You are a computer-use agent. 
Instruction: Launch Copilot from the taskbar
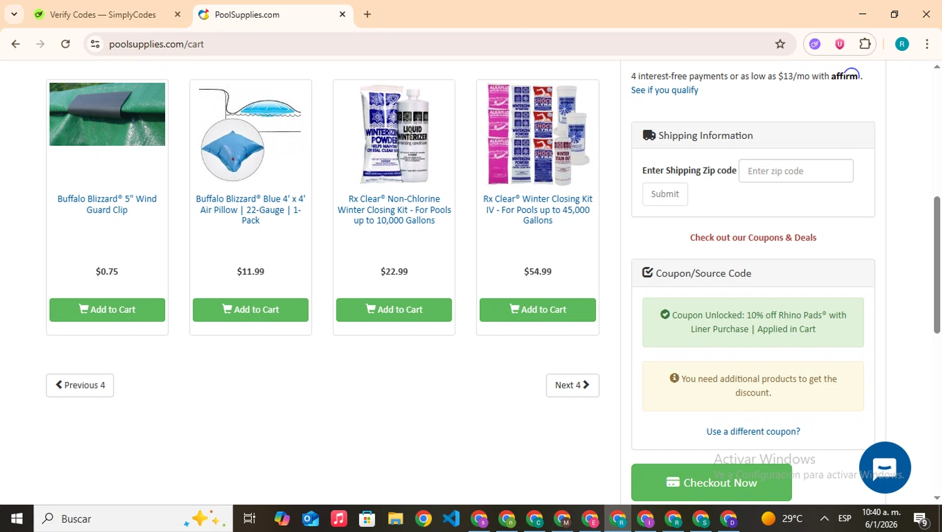pyautogui.click(x=282, y=519)
